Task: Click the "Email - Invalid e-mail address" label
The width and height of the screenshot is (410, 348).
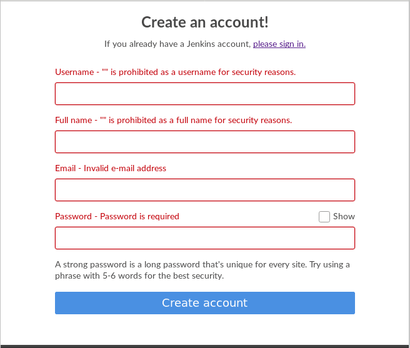Action: [x=111, y=168]
